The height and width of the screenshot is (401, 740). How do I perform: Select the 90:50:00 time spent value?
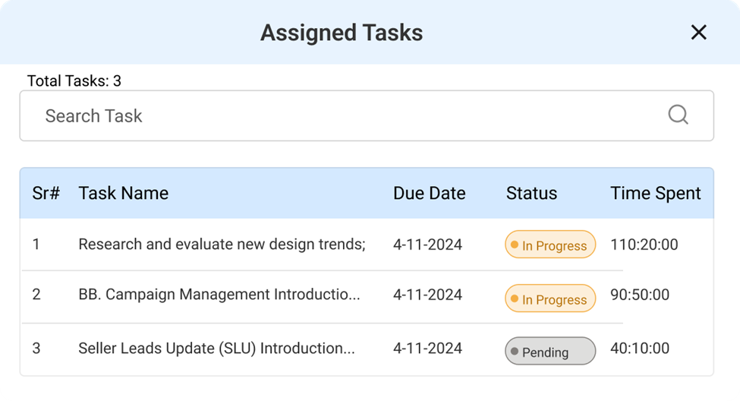(x=640, y=295)
